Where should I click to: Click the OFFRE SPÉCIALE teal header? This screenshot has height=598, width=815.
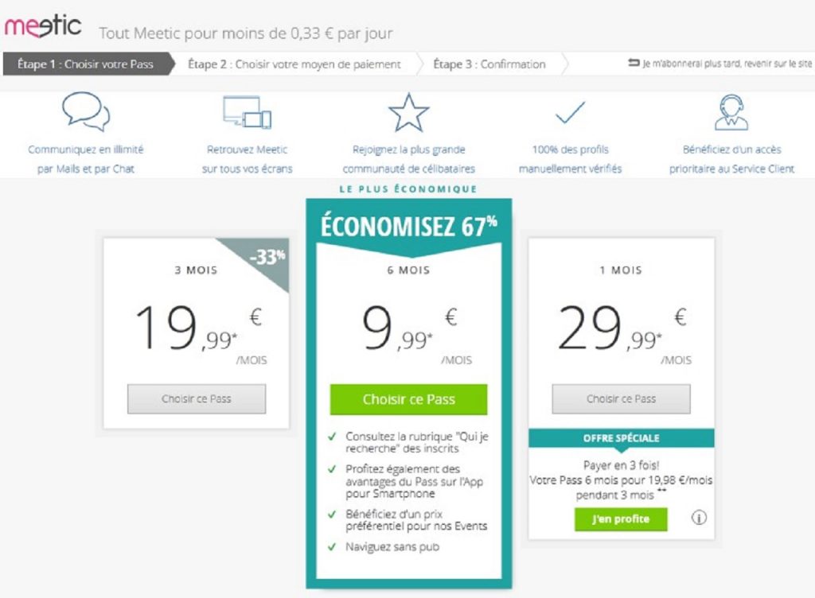621,438
